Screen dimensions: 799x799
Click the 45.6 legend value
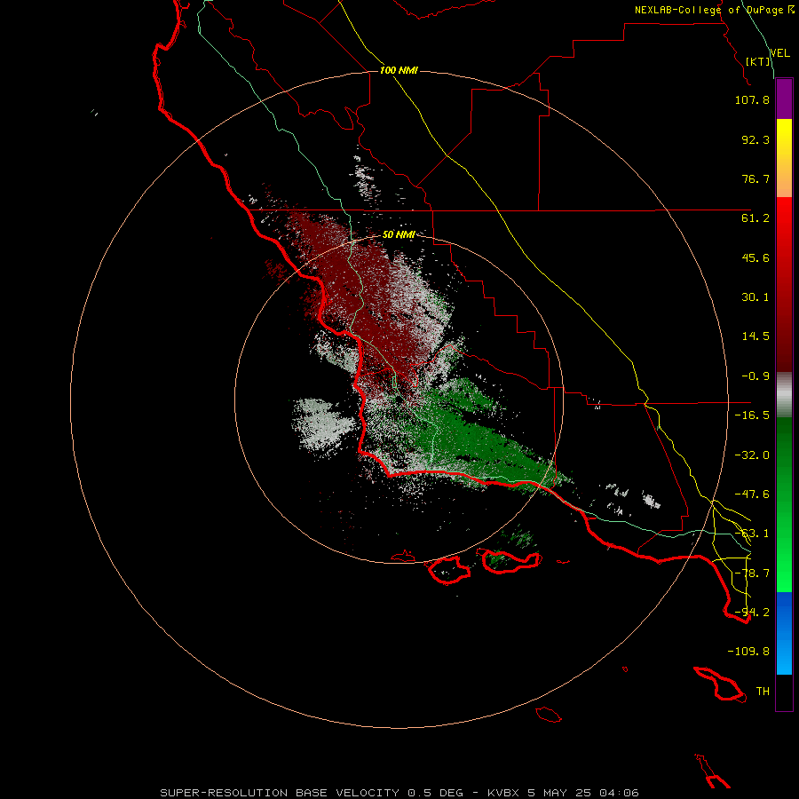755,257
